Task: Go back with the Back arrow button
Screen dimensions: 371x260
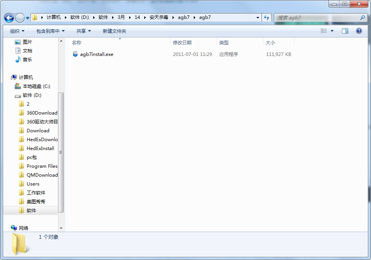Action: 9,18
